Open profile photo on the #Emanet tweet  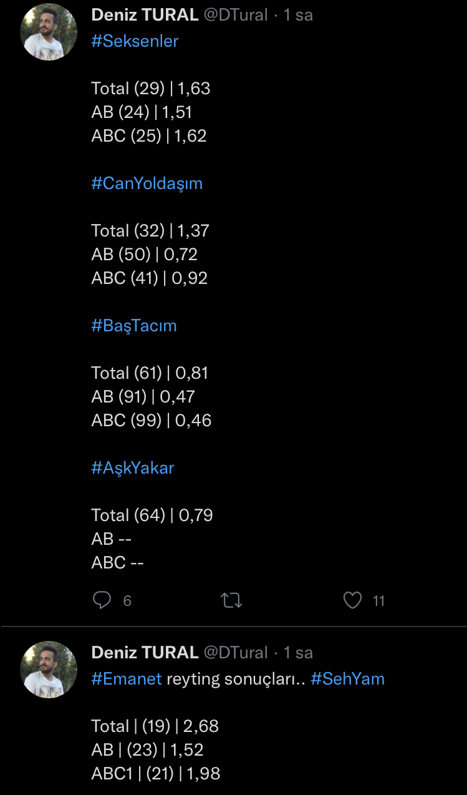point(49,670)
